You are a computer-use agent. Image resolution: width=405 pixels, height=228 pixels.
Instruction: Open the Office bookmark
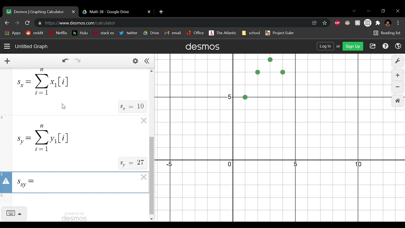pos(195,33)
